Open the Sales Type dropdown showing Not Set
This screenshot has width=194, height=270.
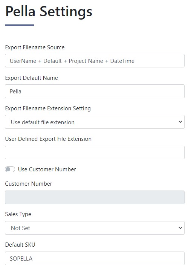95,228
